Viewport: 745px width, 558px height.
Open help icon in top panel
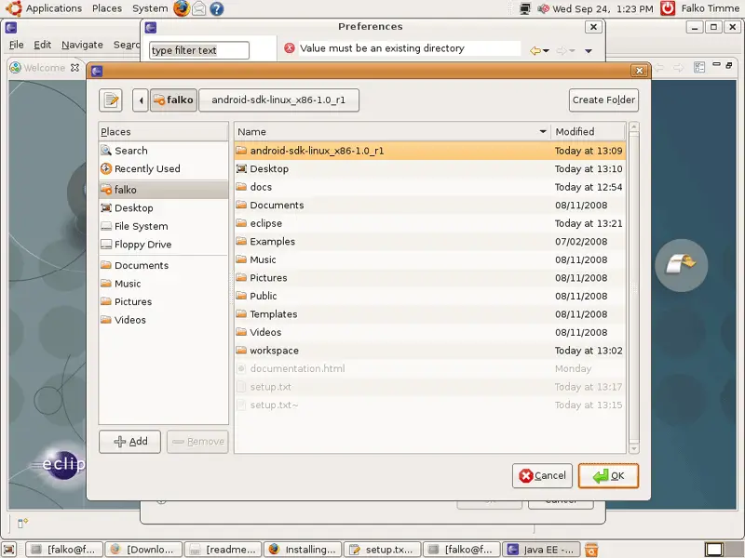coord(217,8)
